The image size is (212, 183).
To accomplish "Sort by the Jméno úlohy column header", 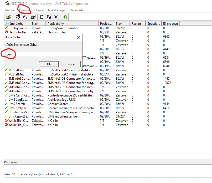I will click(x=17, y=24).
